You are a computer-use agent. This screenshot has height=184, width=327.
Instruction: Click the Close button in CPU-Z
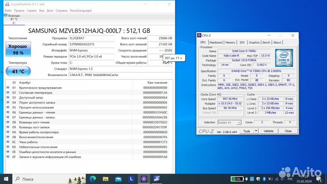tap(288, 131)
